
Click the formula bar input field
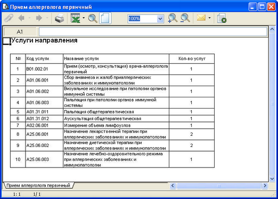pos(153,32)
